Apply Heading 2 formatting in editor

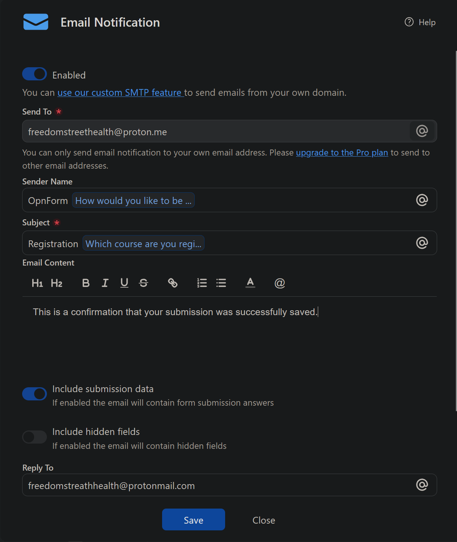57,283
